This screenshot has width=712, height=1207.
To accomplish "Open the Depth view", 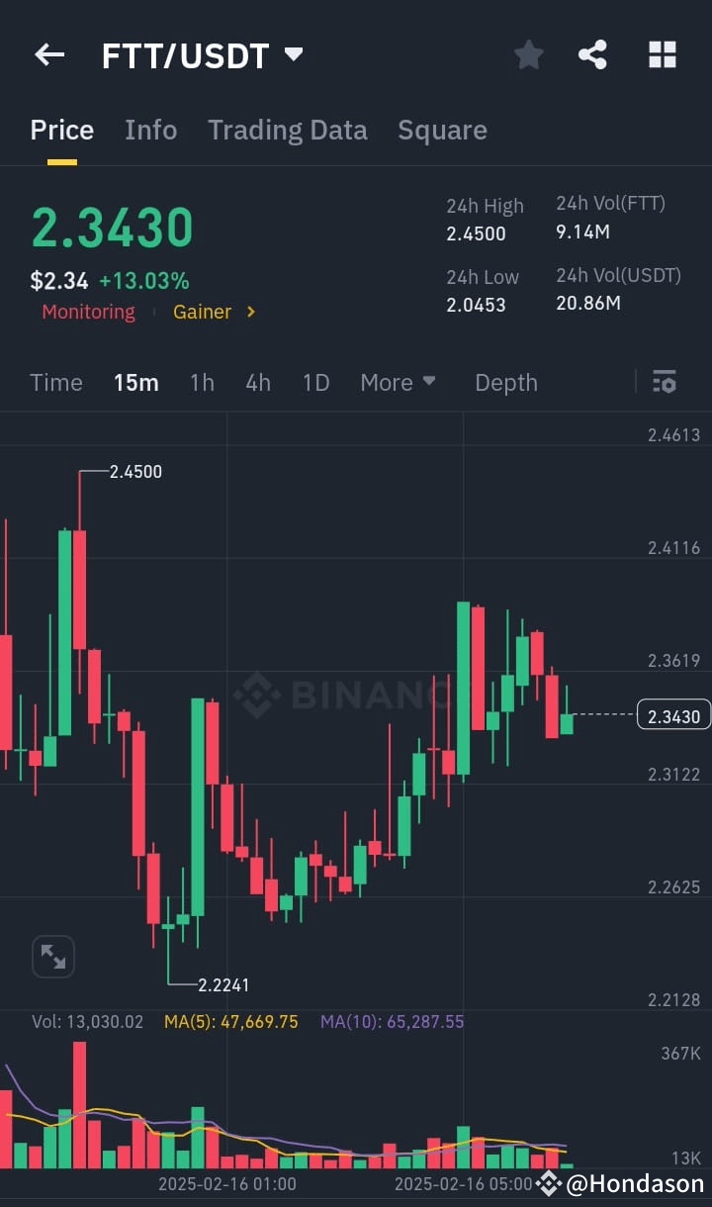I will 505,382.
